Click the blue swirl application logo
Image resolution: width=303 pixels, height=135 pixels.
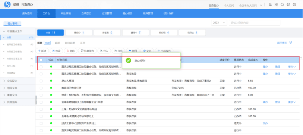[7, 4]
